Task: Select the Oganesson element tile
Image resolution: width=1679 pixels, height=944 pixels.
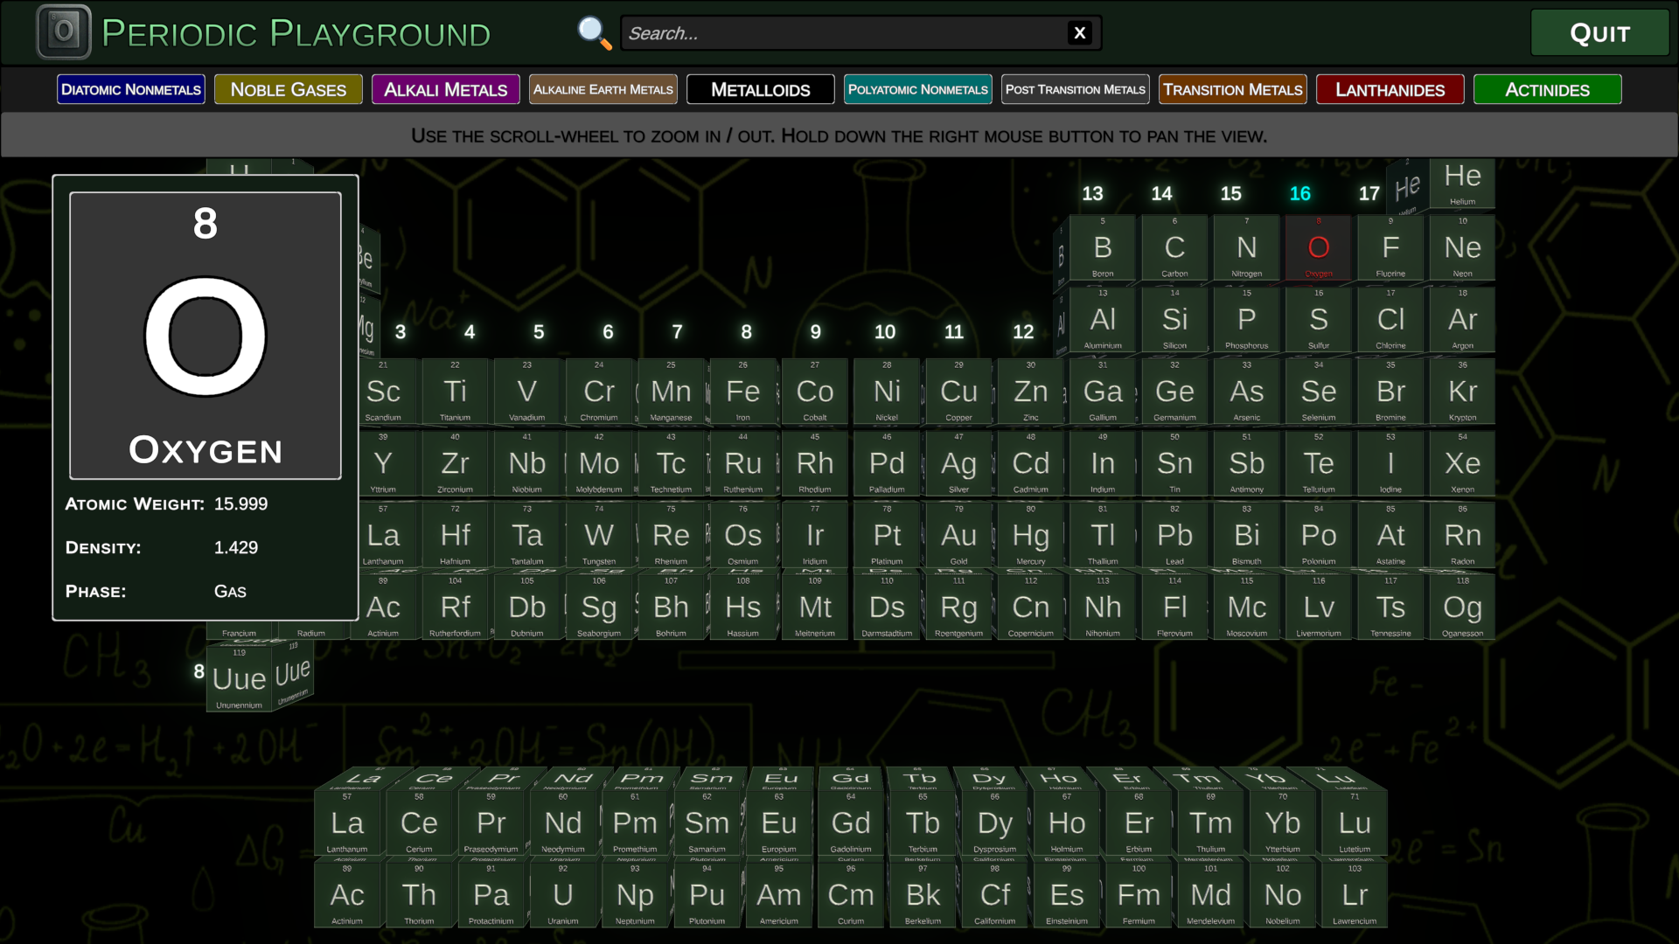Action: pos(1463,607)
